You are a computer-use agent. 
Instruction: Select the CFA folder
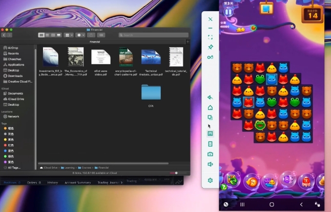point(151,93)
